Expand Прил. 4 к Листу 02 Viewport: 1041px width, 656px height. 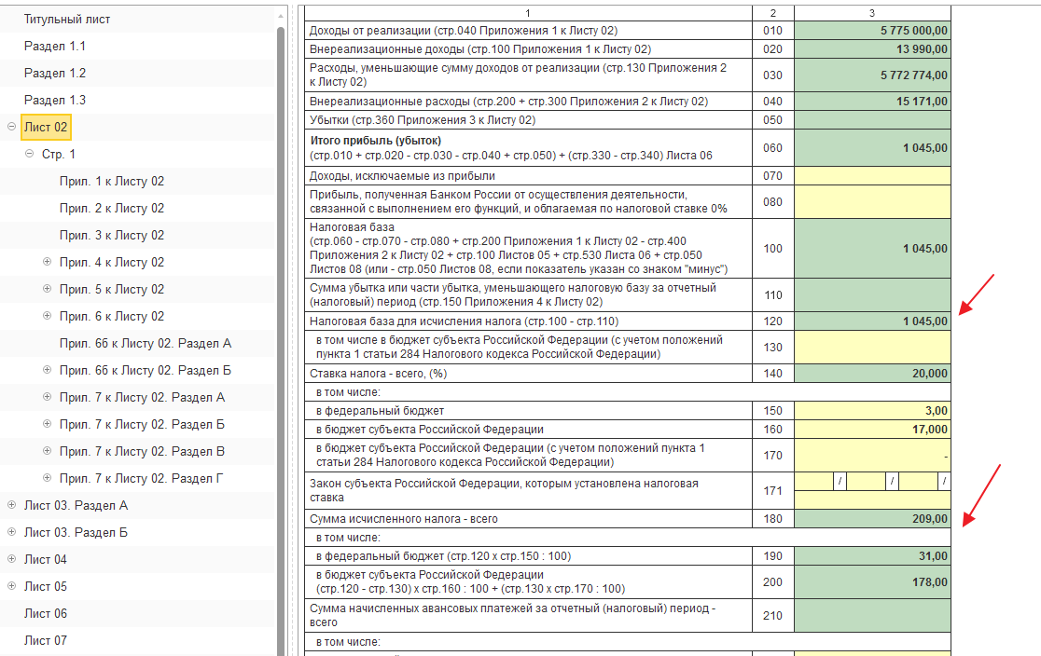(48, 262)
